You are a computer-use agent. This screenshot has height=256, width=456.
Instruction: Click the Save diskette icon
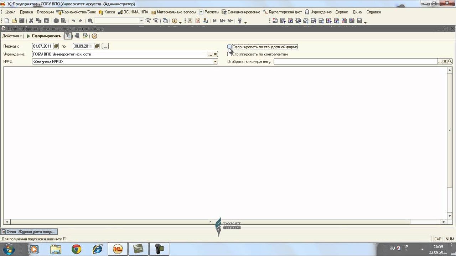[x=22, y=21]
